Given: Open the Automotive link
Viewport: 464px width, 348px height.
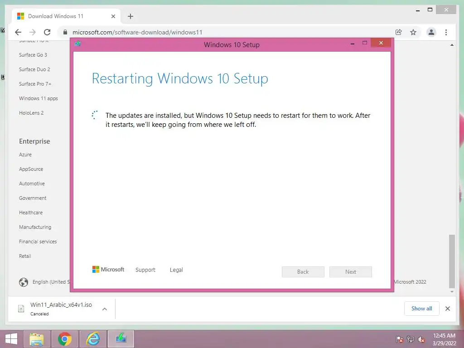Looking at the screenshot, I should [32, 184].
